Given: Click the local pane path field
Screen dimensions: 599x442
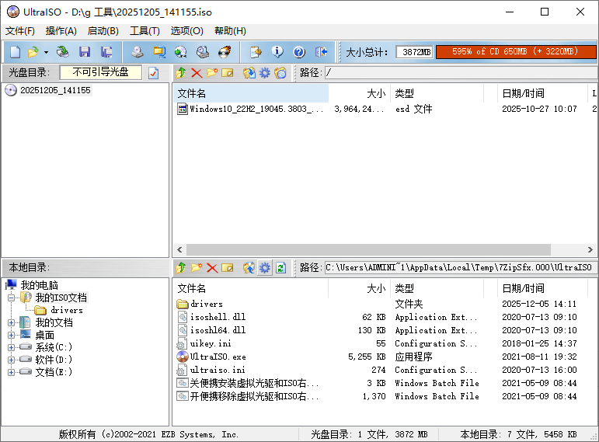Looking at the screenshot, I should (x=461, y=268).
